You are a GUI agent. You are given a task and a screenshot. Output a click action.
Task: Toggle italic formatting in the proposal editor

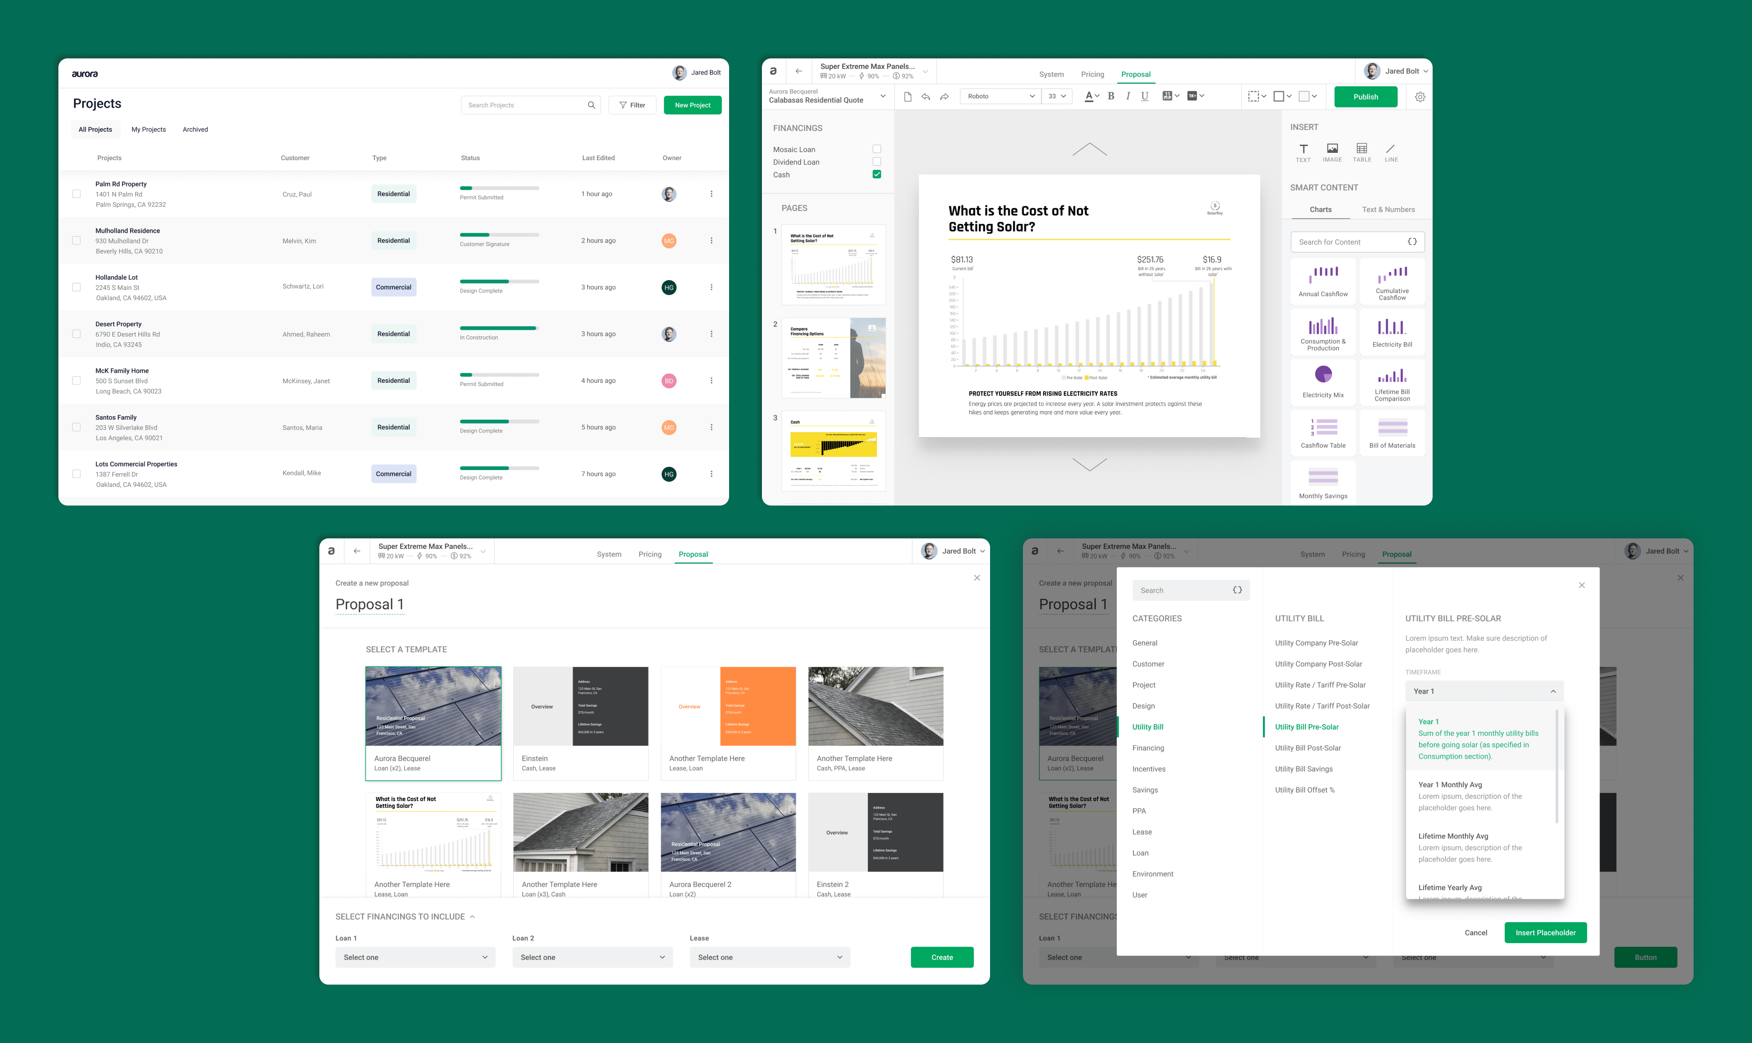click(x=1128, y=96)
